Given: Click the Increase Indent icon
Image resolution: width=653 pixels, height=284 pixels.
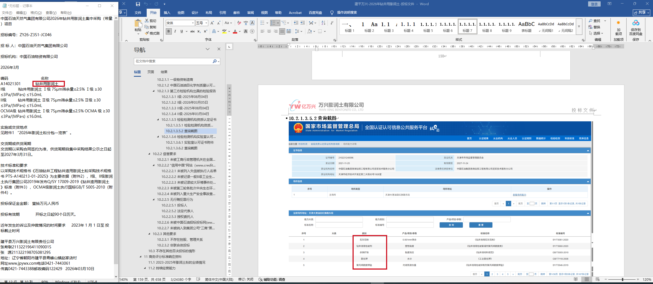Looking at the screenshot, I should coord(303,23).
